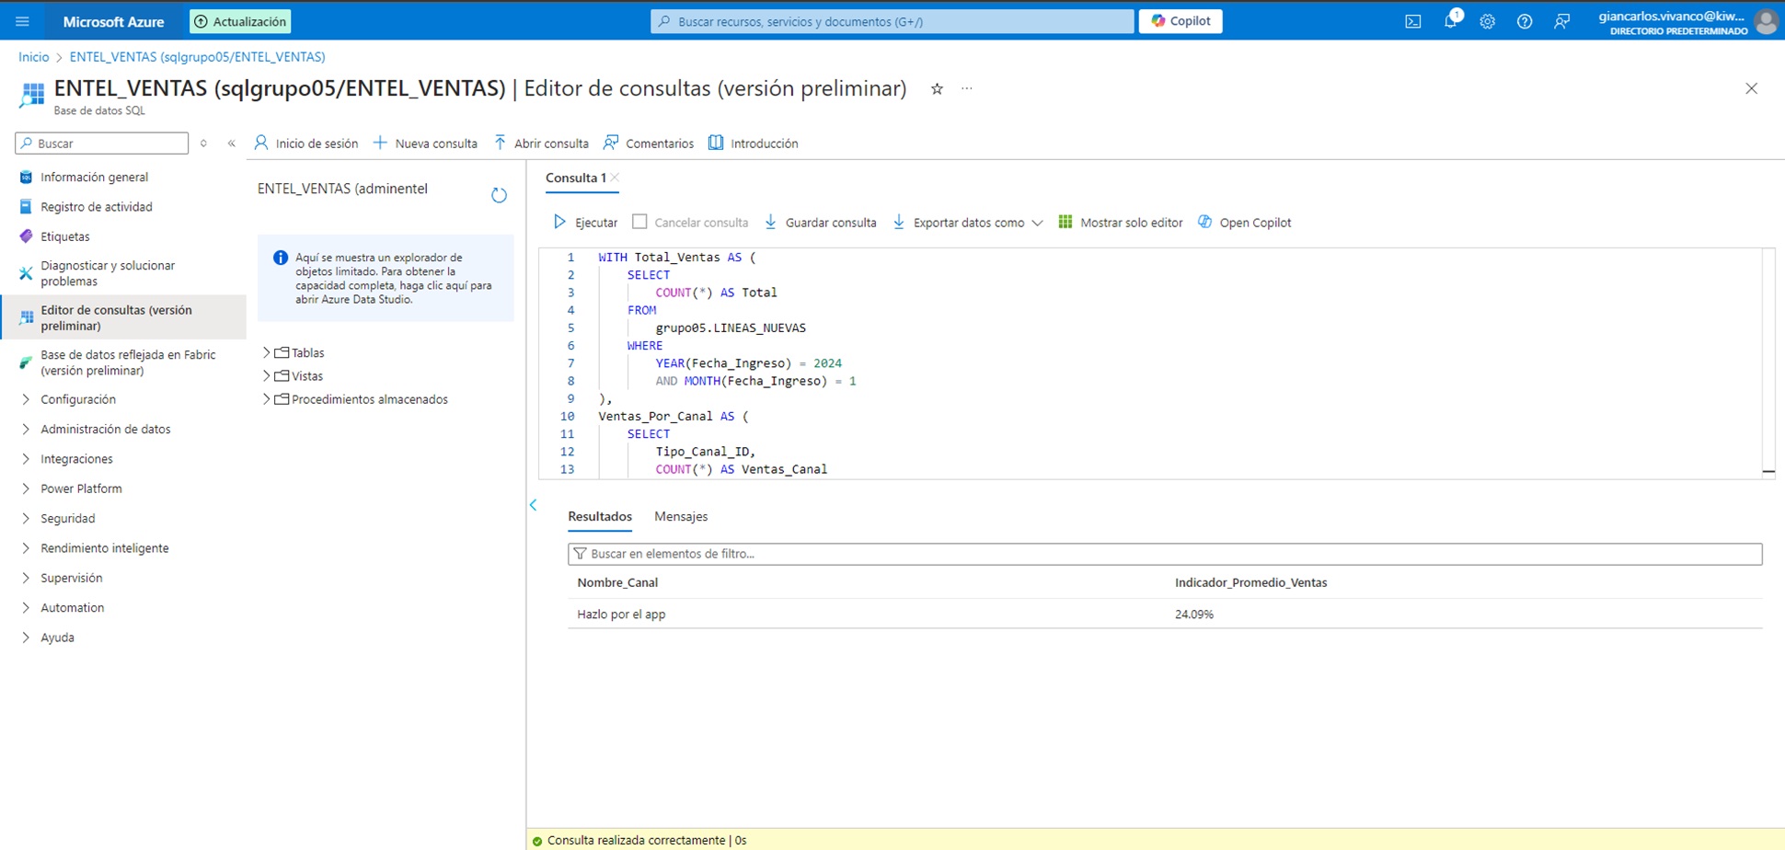Mark the database as favorite with star
Viewport: 1785px width, 850px height.
point(937,89)
